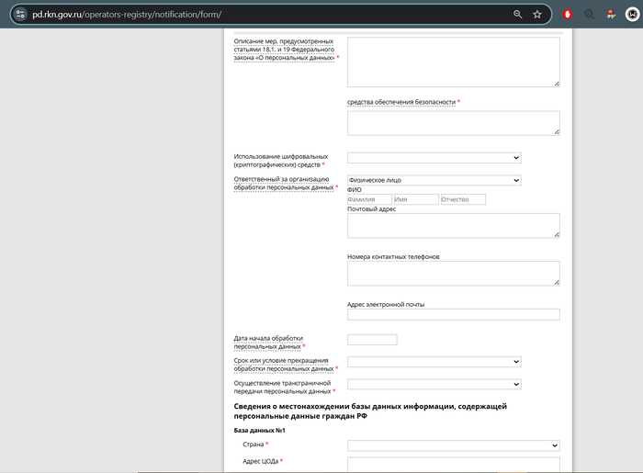
Task: Click resize handle of 'Почтовый адрес' text area
Action: (x=557, y=234)
